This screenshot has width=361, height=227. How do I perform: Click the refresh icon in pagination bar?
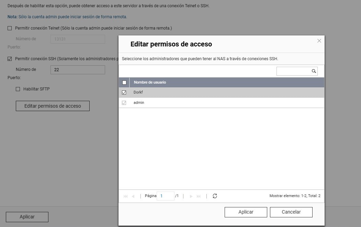tap(215, 196)
